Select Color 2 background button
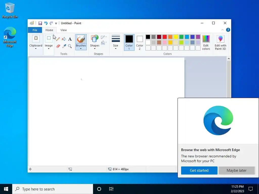This screenshot has width=259, height=194. tap(140, 42)
